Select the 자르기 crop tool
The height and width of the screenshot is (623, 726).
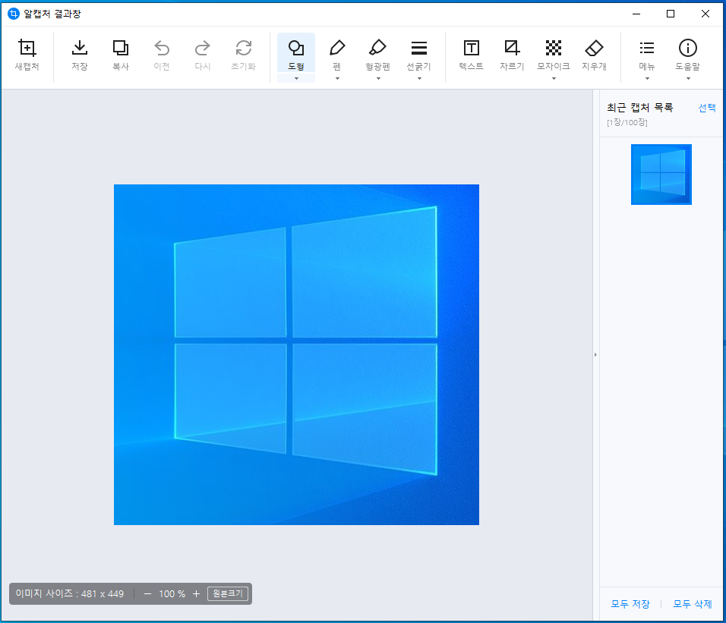512,55
